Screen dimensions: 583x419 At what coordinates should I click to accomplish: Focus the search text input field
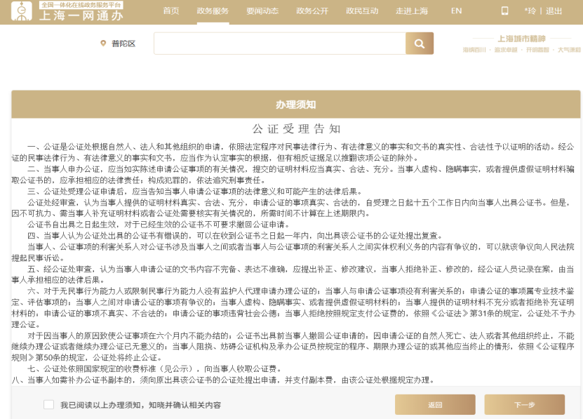pyautogui.click(x=279, y=44)
